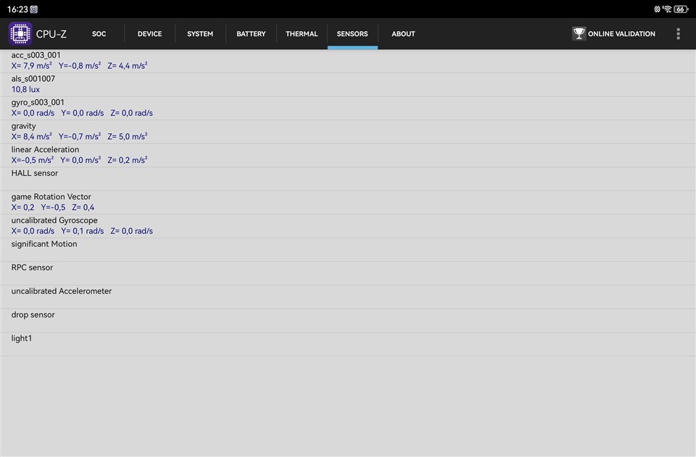Select the gyro_s003_001 sensor row
This screenshot has height=457, width=696.
pos(348,108)
